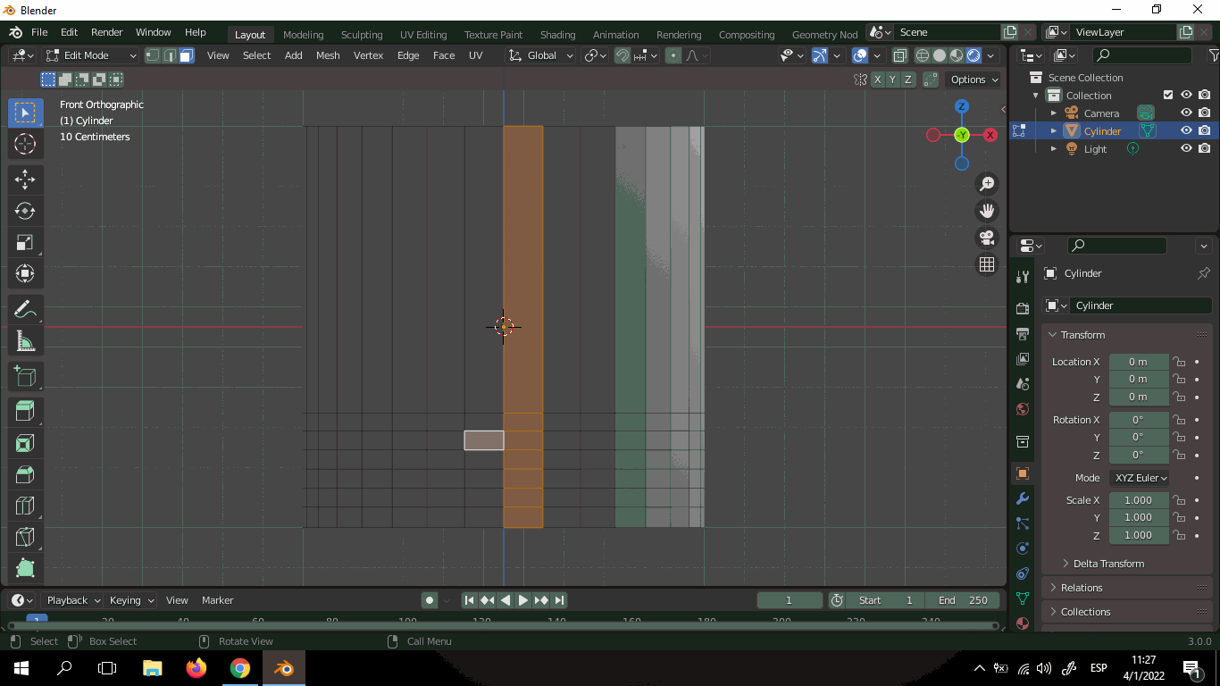Switch perspective/orthographic with the grid gizmo

click(987, 264)
